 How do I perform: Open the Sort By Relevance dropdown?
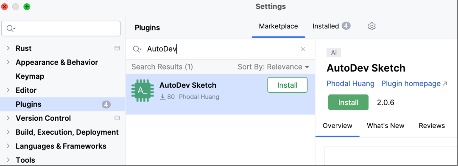(274, 67)
